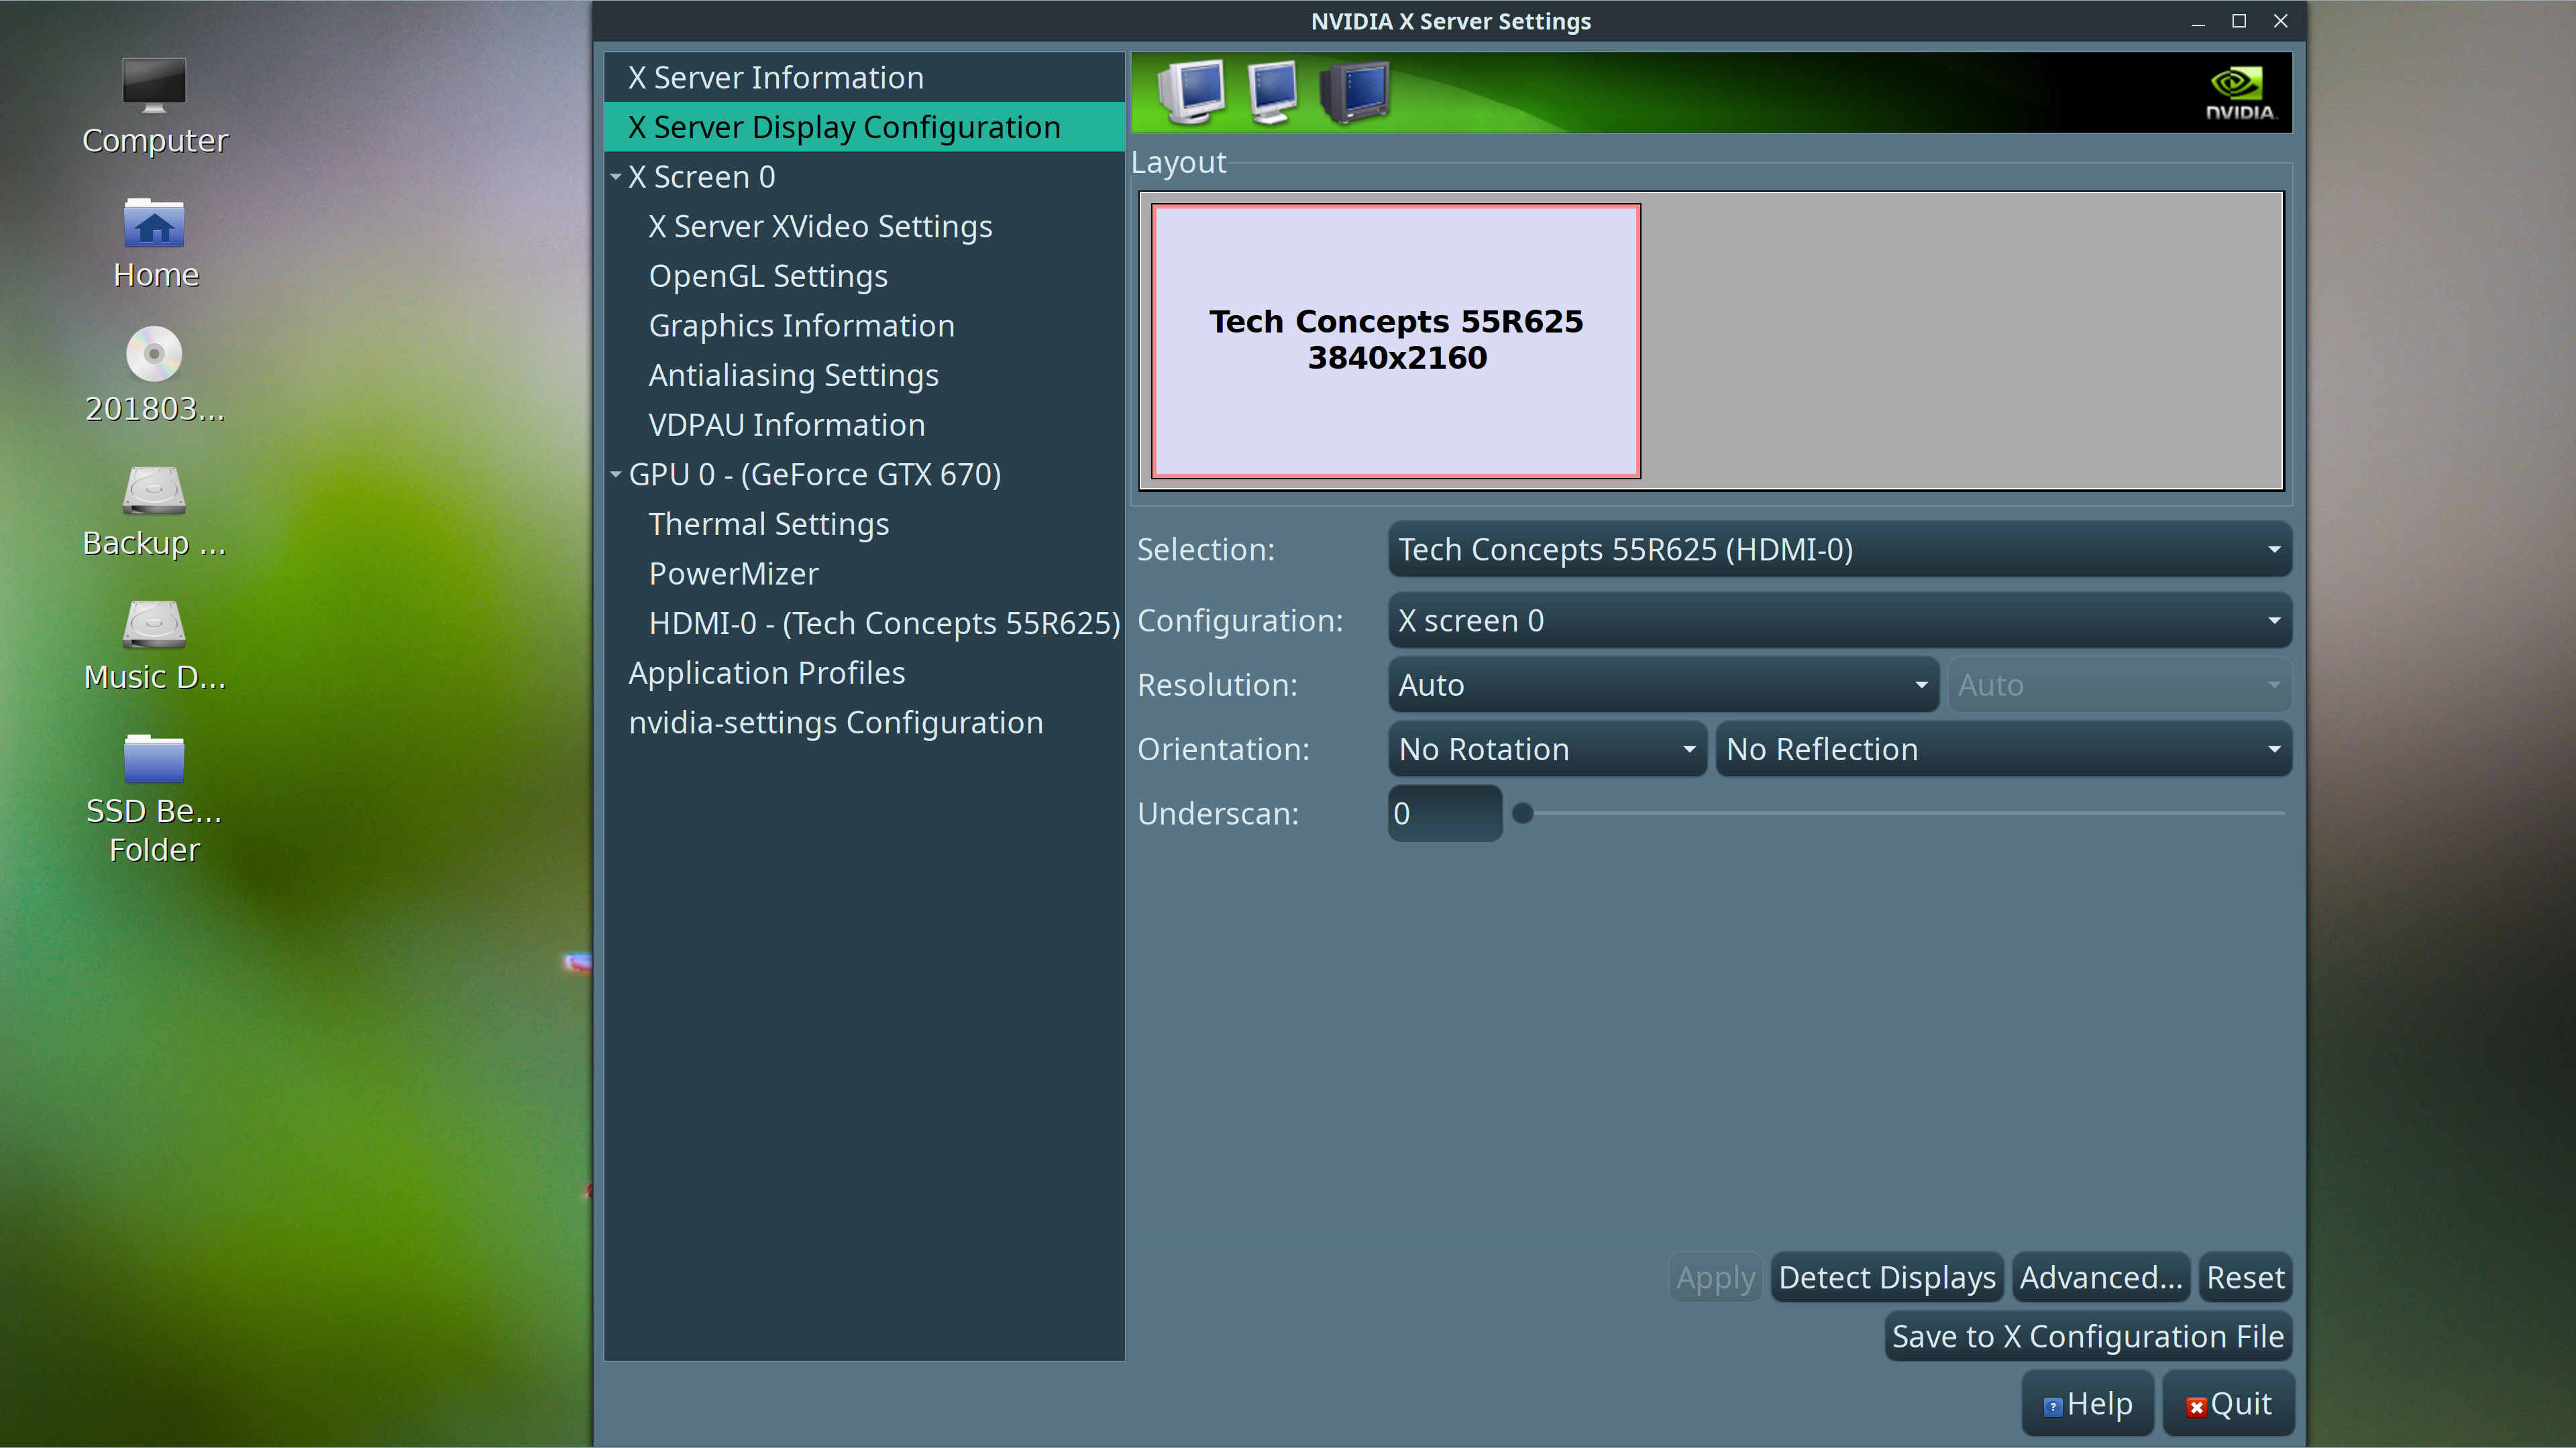Open Antialiasing Settings page
This screenshot has width=2576, height=1448.
click(864, 375)
